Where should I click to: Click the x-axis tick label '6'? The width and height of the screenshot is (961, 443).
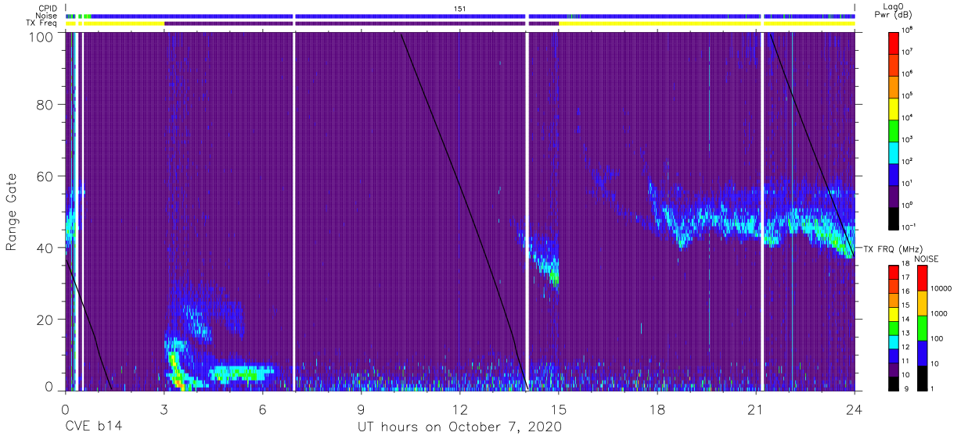click(x=262, y=408)
